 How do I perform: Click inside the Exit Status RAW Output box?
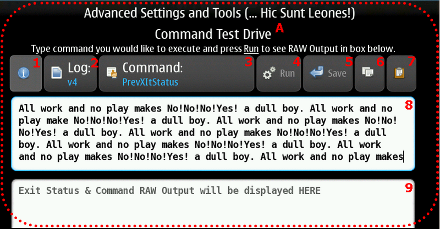[x=213, y=204]
